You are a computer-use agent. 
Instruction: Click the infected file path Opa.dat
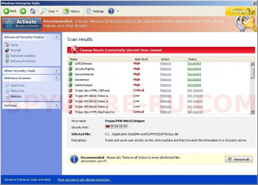[142, 134]
